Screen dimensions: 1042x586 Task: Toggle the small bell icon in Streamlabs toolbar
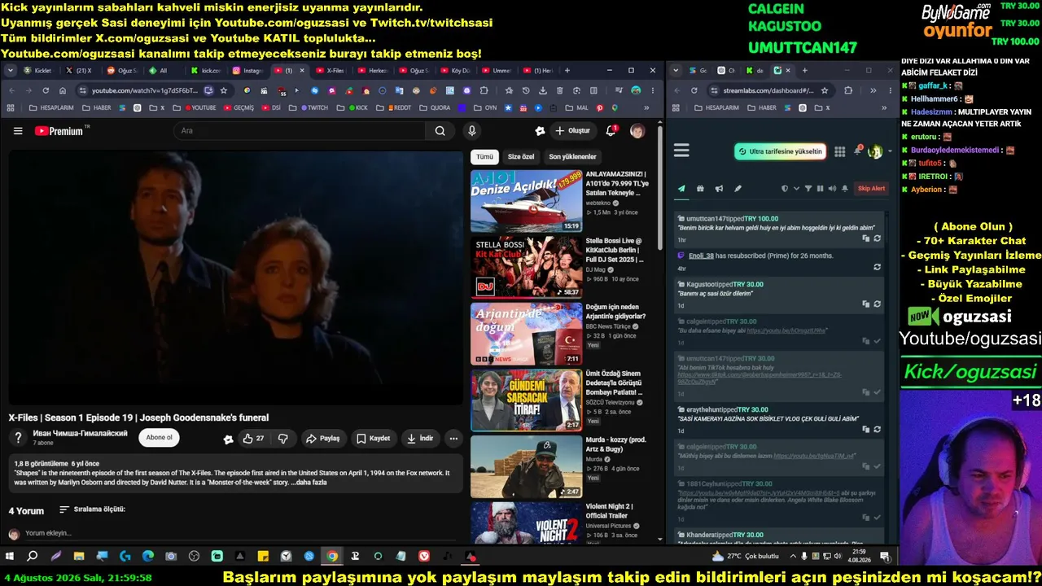tap(845, 189)
